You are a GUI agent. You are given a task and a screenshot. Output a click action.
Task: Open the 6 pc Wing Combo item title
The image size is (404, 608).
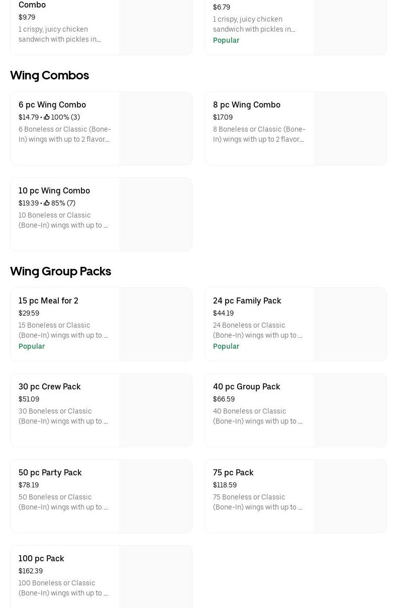coord(52,105)
